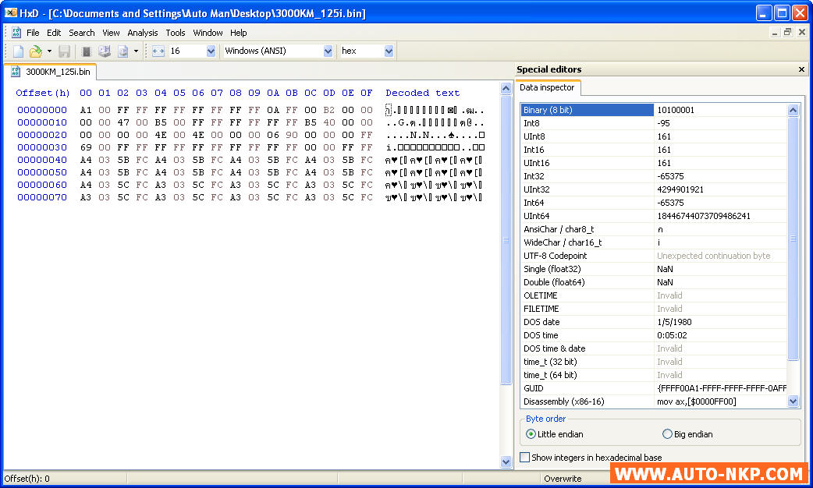Open the Help menu
The image size is (813, 488).
point(239,33)
